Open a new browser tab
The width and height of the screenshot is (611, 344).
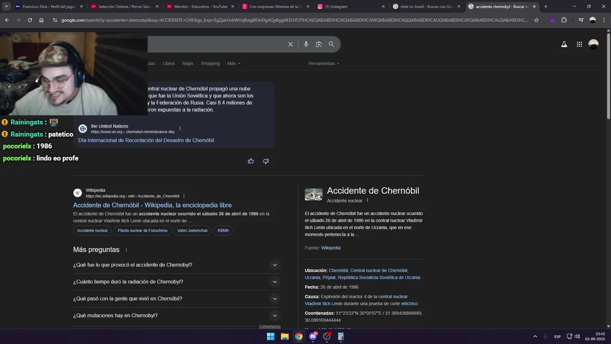(x=546, y=6)
